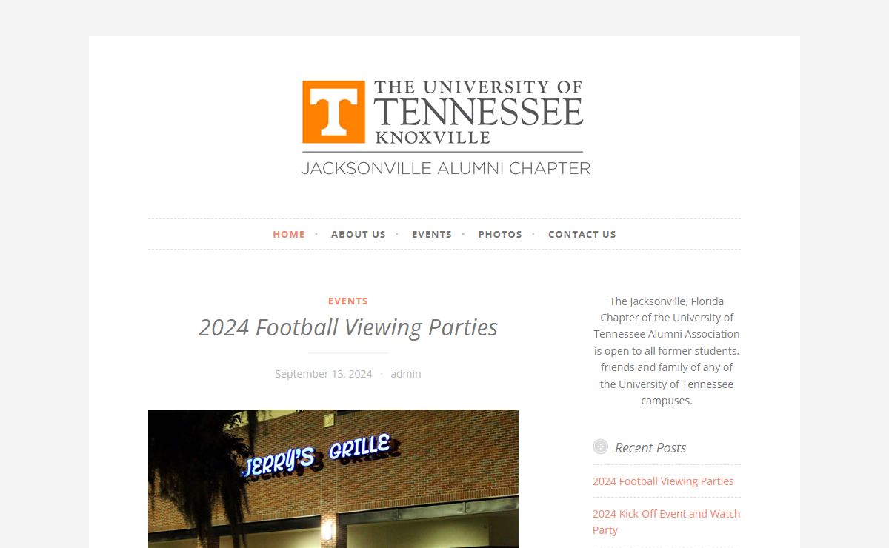Open the Photos menu item
Image resolution: width=889 pixels, height=548 pixels.
pyautogui.click(x=500, y=234)
